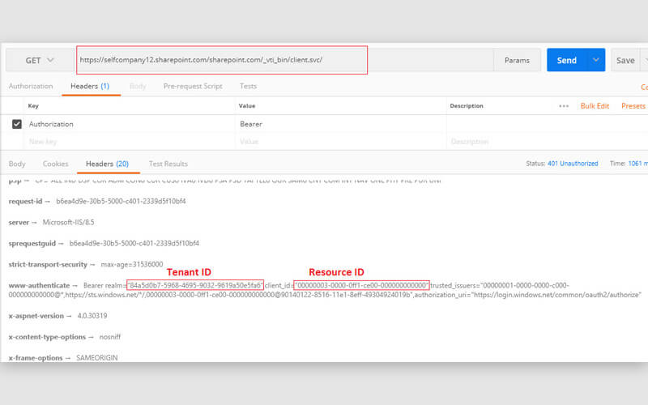
Task: Open the three-dot column options menu
Action: 564,106
